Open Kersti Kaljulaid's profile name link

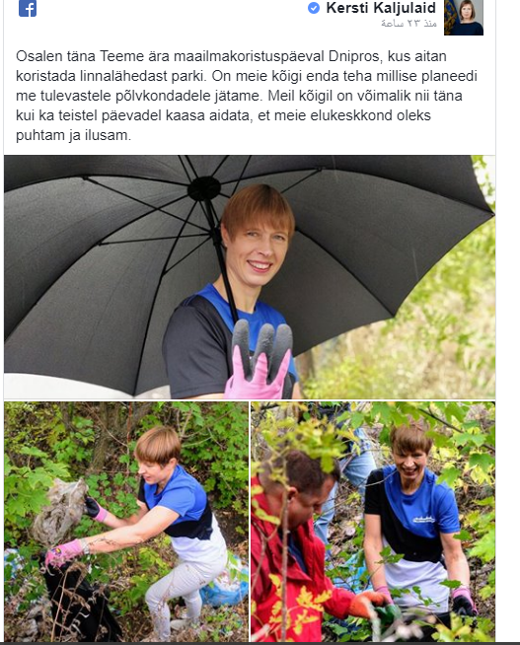pos(381,8)
